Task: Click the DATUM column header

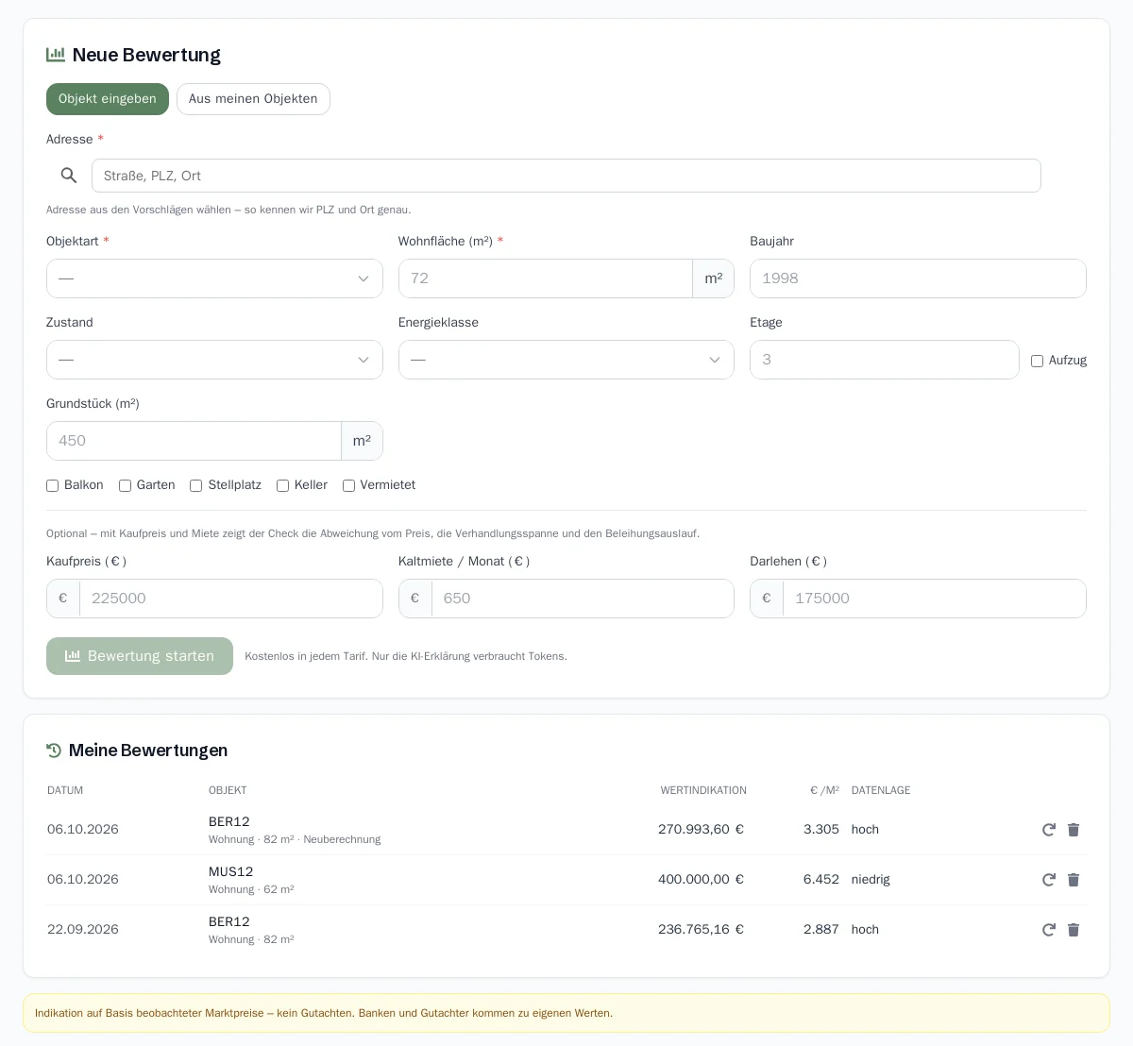Action: pyautogui.click(x=65, y=790)
